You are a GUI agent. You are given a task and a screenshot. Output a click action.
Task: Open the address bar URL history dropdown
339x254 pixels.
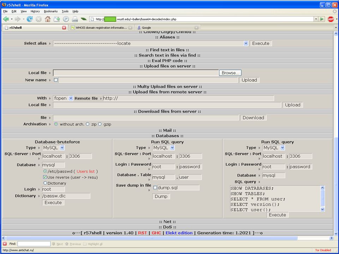point(316,19)
